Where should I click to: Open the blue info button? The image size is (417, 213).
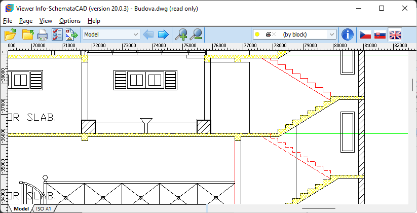(347, 34)
